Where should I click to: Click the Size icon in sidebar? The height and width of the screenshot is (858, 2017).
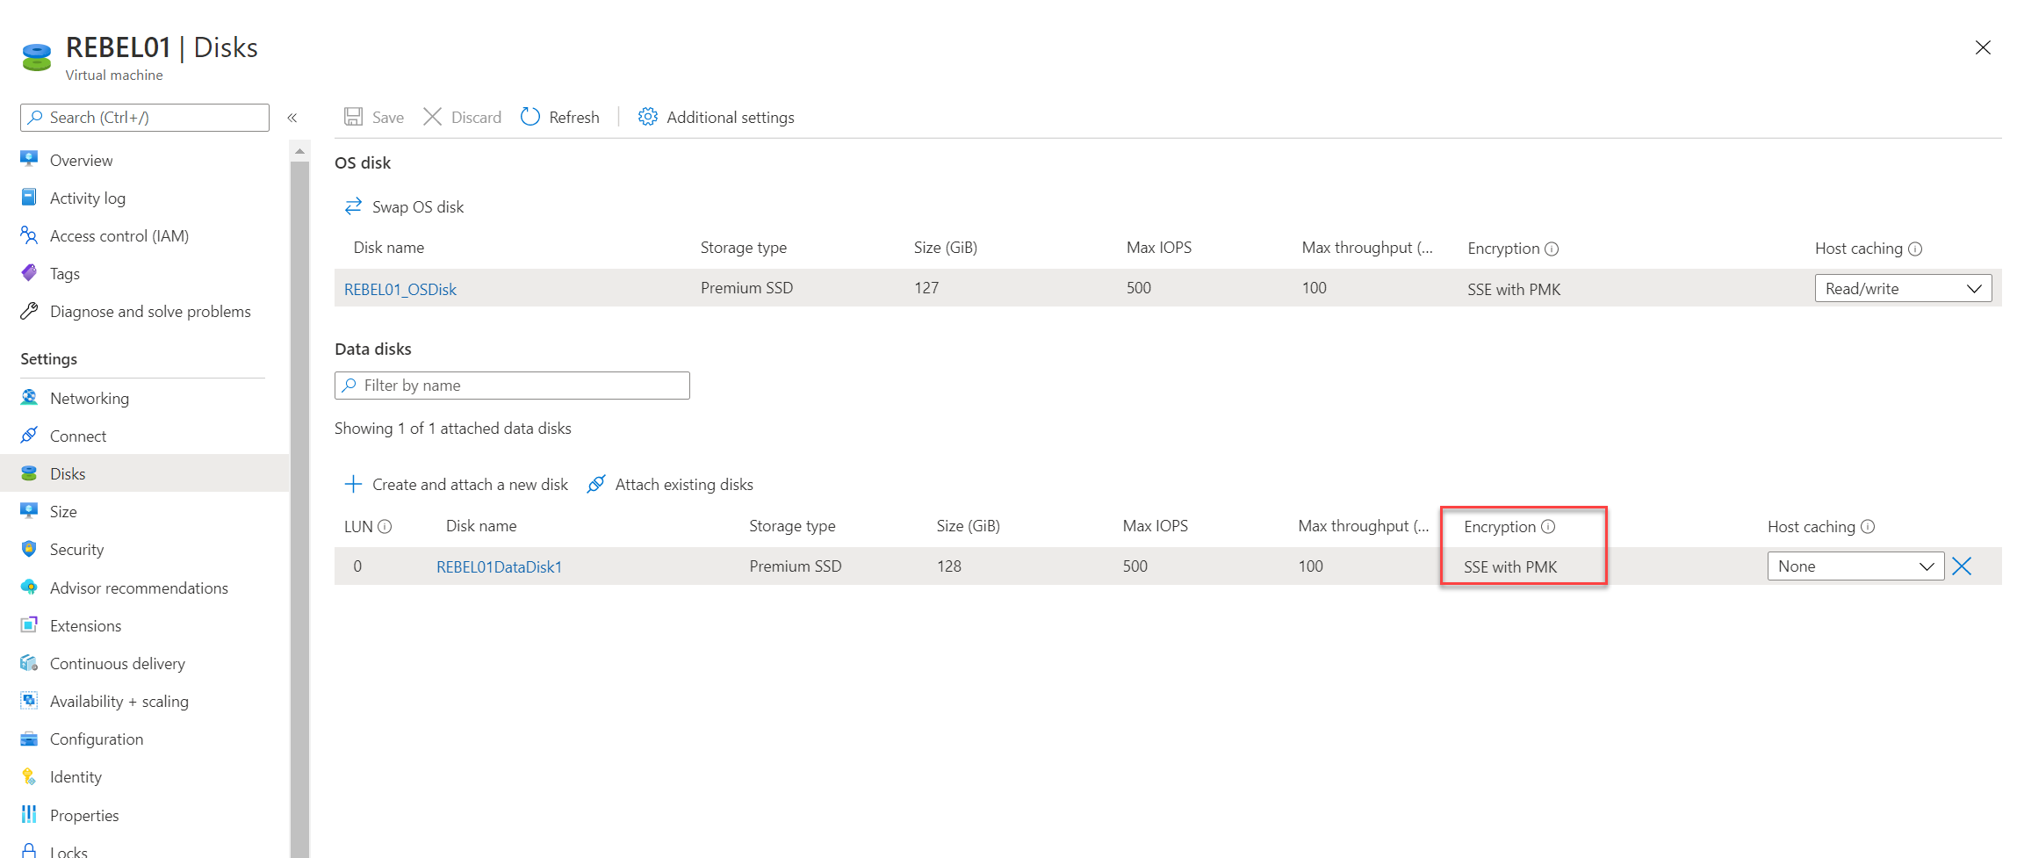click(29, 510)
